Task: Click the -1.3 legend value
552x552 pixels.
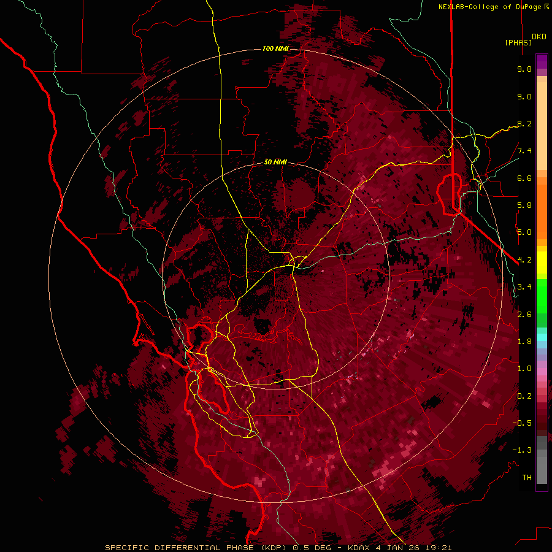Action: [x=522, y=450]
